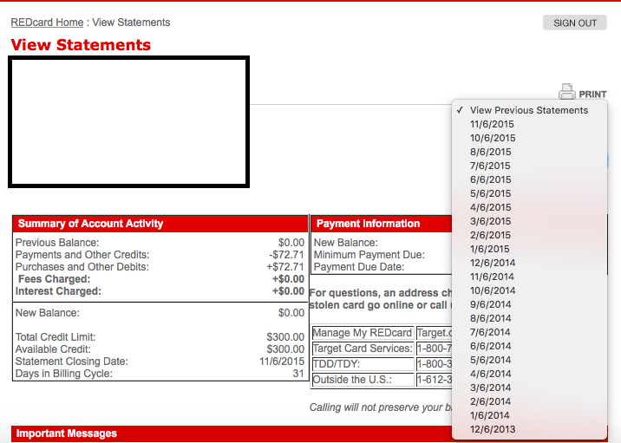This screenshot has height=443, width=621.
Task: Open the oldest 12/6/2013 statement
Action: click(492, 429)
